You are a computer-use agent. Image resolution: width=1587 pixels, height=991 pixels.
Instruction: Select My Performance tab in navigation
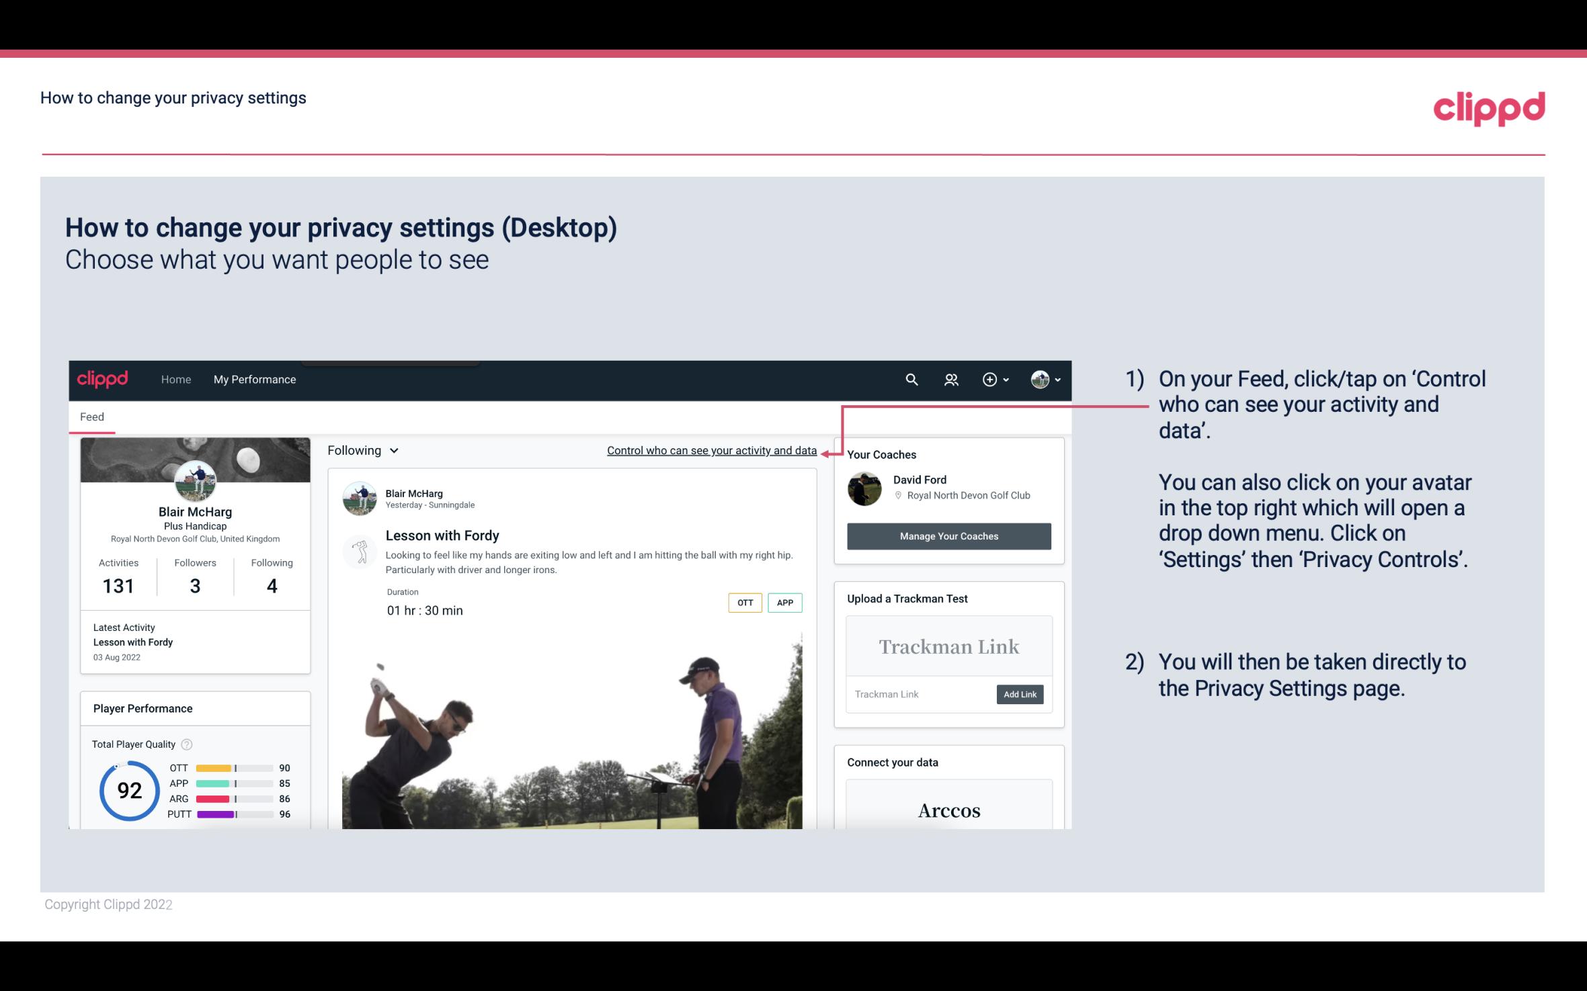pos(253,379)
